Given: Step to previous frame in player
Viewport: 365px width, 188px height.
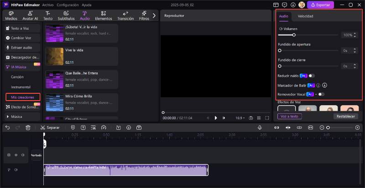Looking at the screenshot, I should (x=208, y=118).
